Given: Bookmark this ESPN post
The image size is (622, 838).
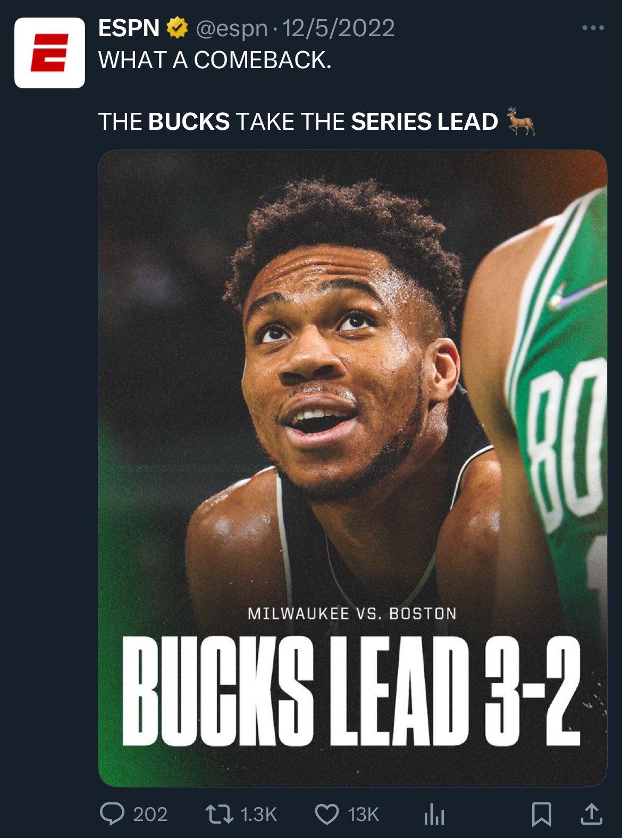Looking at the screenshot, I should point(541,815).
